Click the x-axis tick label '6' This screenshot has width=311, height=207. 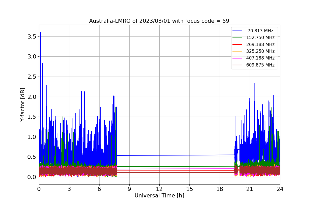click(x=99, y=189)
